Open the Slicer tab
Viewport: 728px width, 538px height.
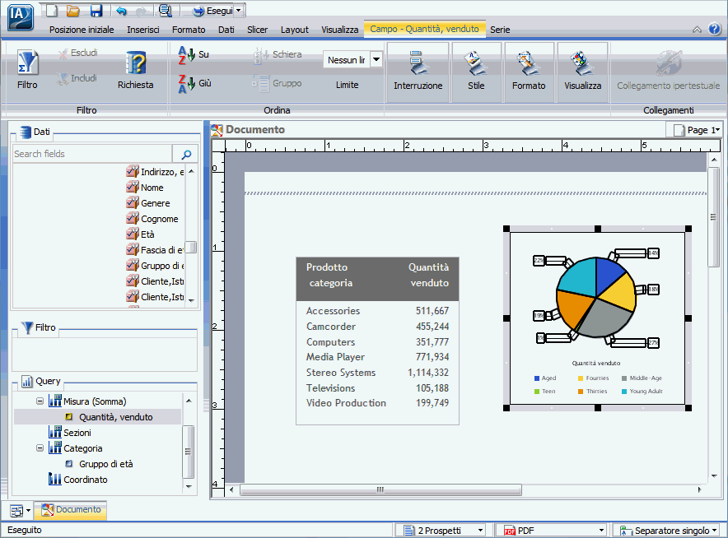pos(257,30)
